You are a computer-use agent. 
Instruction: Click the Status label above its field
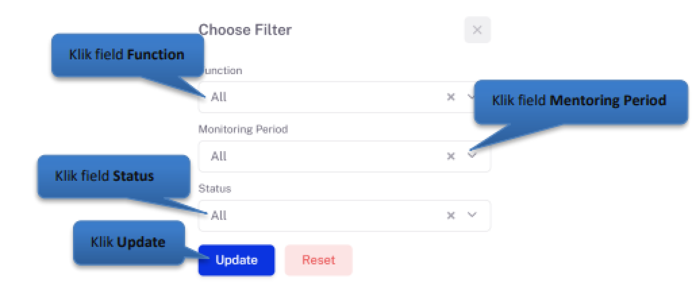point(215,189)
